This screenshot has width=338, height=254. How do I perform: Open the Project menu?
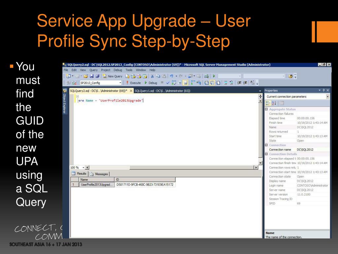[x=106, y=70]
